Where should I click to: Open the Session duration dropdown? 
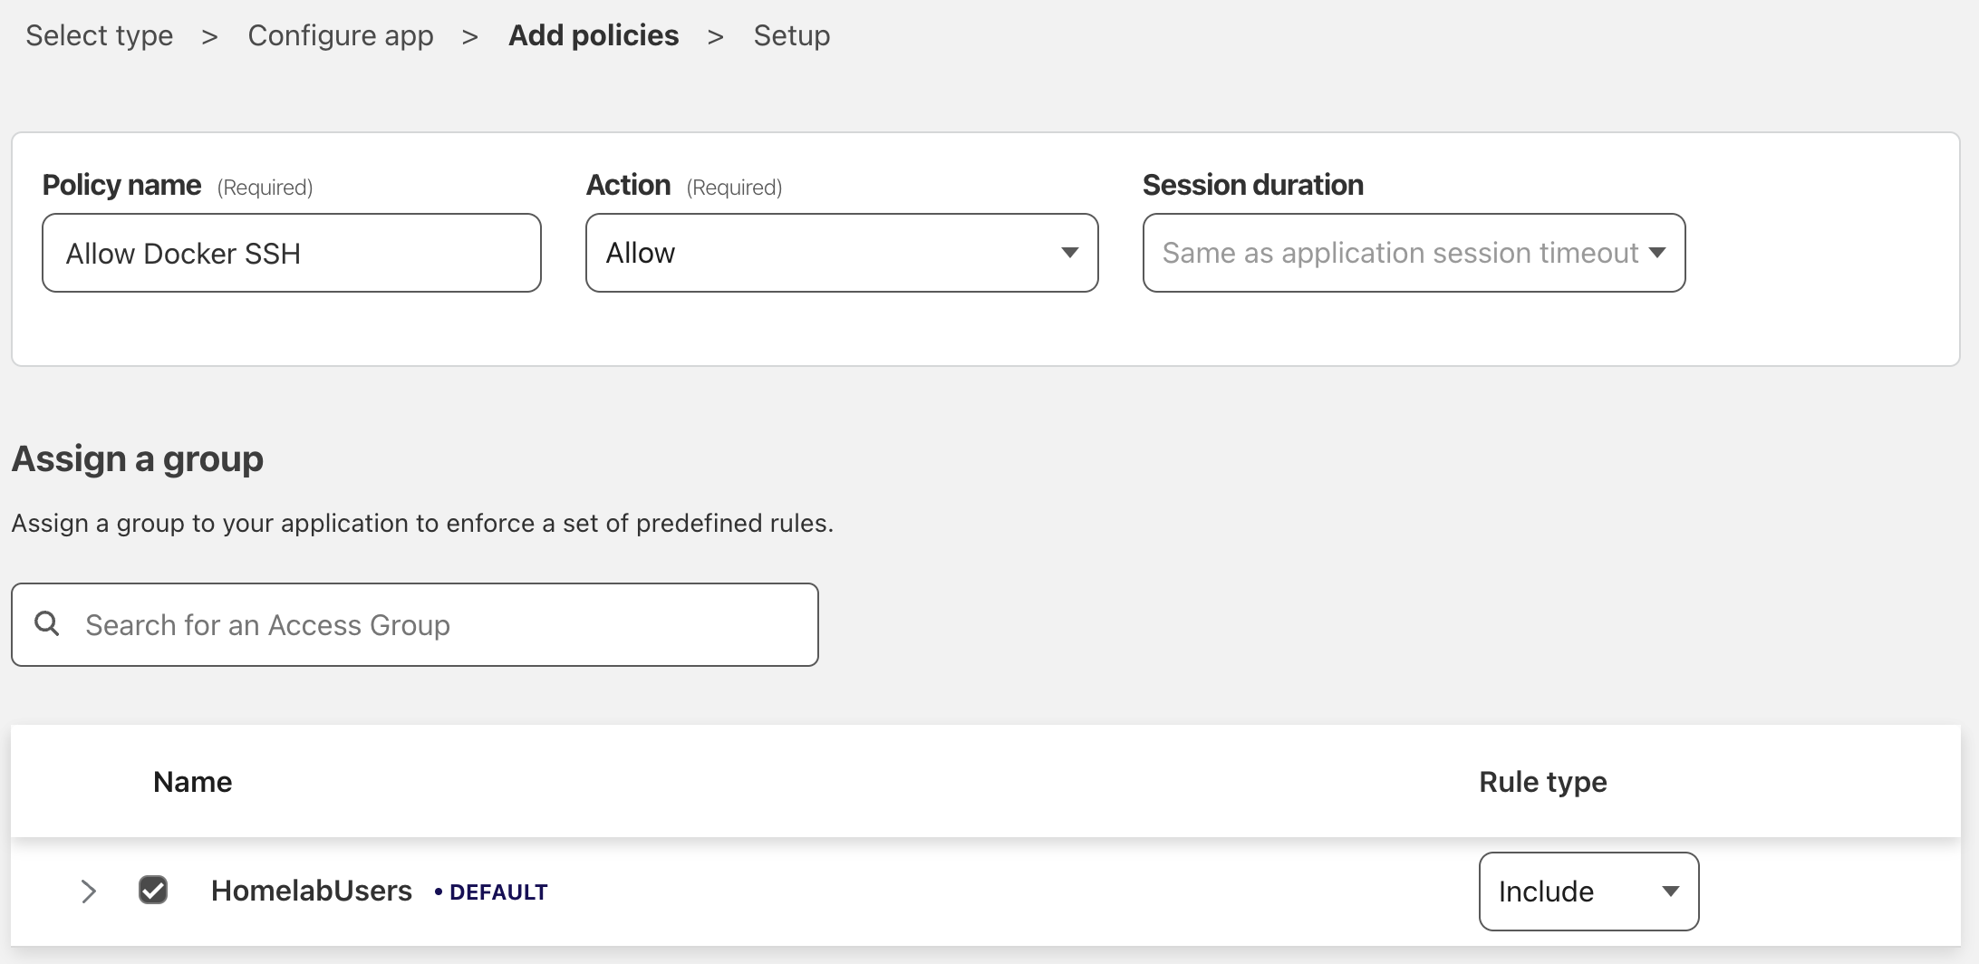[1414, 254]
